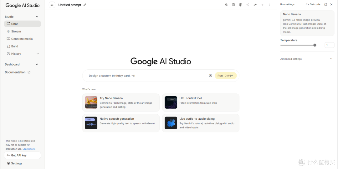Collapse the Studio section chevron
338x169 pixels.
[37, 17]
